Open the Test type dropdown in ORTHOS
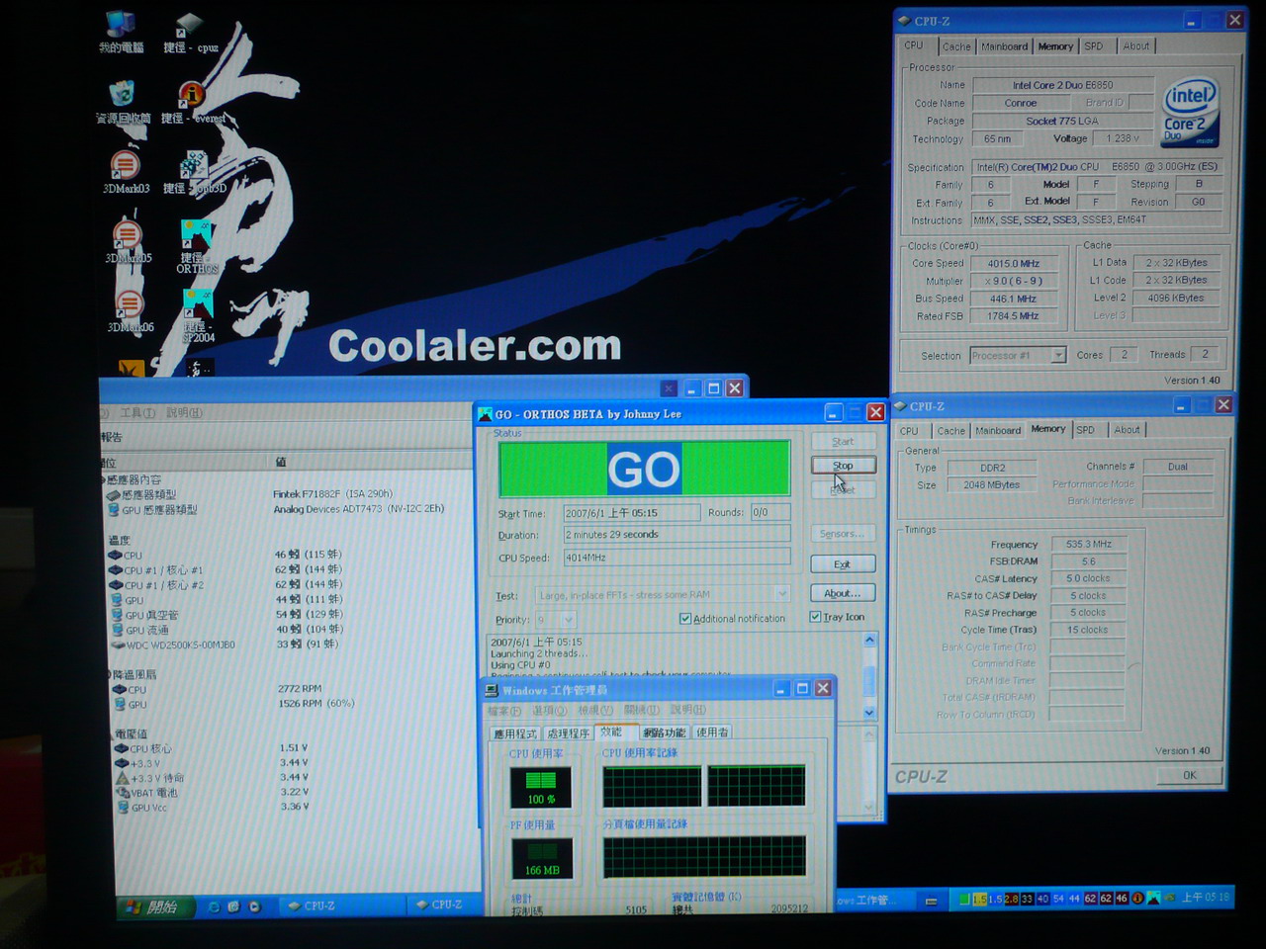This screenshot has height=949, width=1266. (782, 594)
